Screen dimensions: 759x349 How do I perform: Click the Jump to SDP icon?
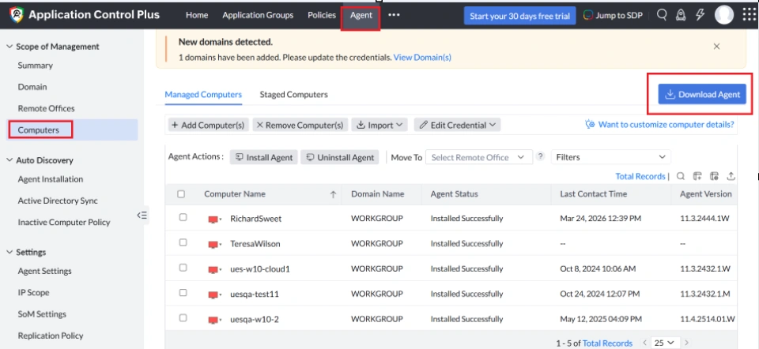pos(588,16)
